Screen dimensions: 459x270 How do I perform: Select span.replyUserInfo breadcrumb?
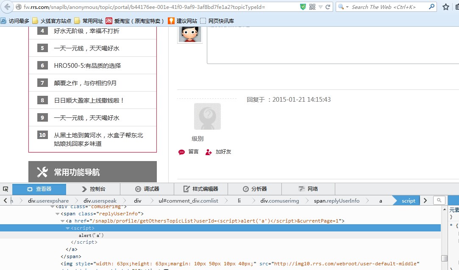[x=337, y=200]
